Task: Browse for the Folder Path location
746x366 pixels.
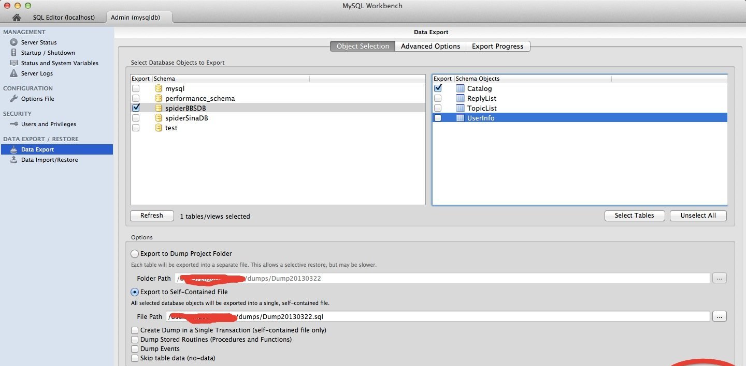Action: point(720,279)
